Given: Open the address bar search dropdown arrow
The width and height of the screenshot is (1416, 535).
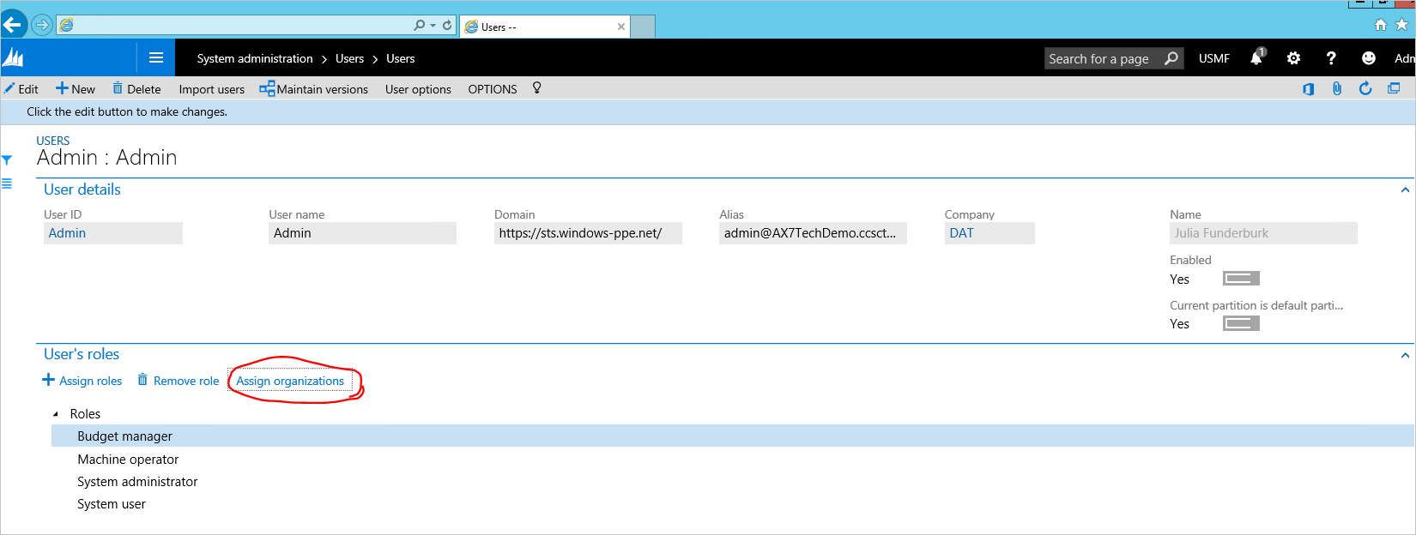Looking at the screenshot, I should point(433,26).
